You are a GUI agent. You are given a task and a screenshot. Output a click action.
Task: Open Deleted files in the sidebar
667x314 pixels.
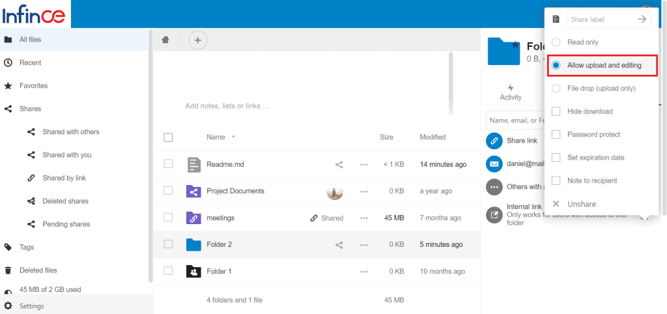pyautogui.click(x=38, y=270)
